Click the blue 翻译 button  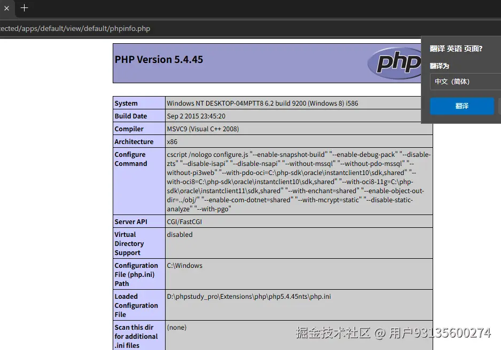[461, 106]
